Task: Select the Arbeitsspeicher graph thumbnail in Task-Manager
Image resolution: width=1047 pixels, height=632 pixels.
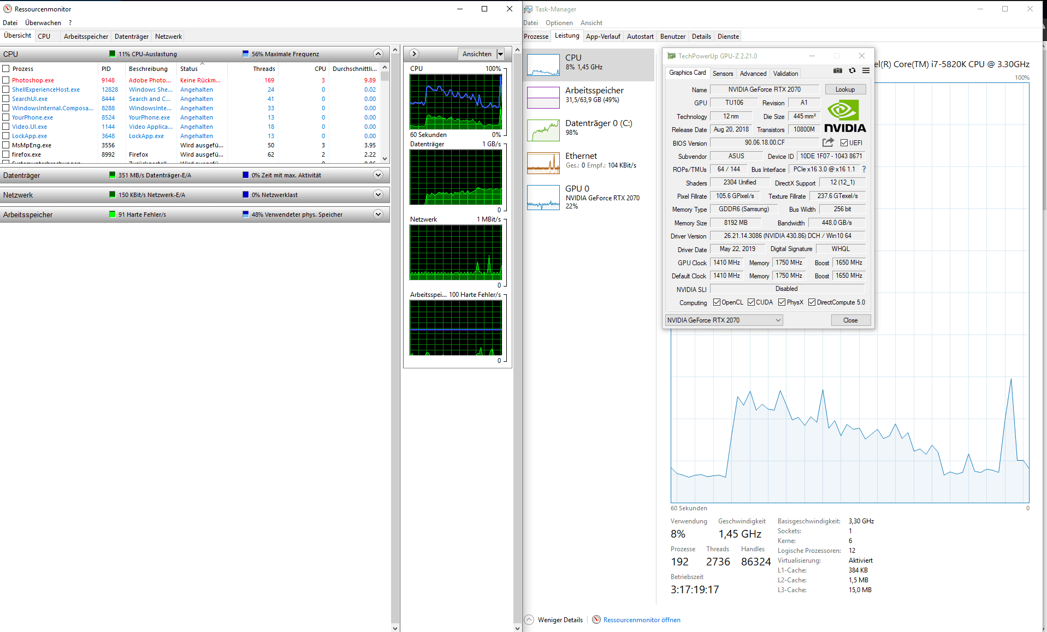Action: point(543,98)
